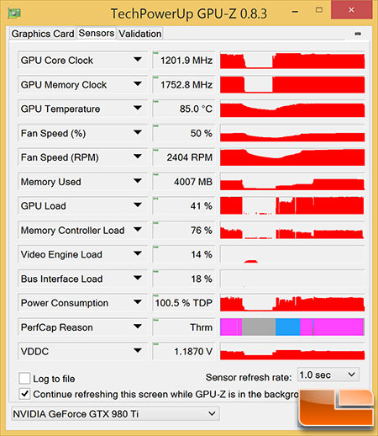Select the Sensors tab

pyautogui.click(x=97, y=33)
